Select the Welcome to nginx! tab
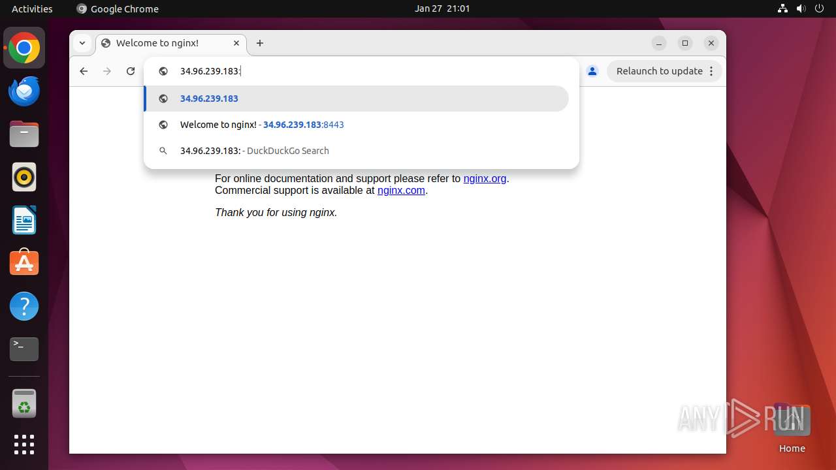This screenshot has width=836, height=470. [x=171, y=43]
